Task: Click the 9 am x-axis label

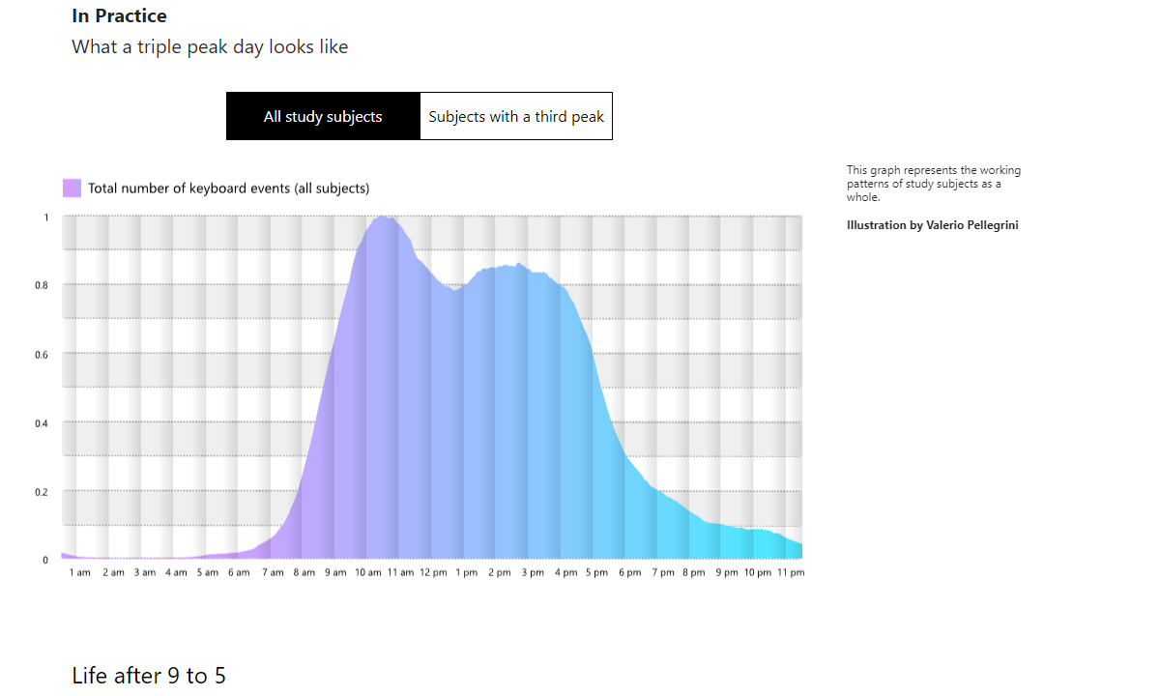Action: 334,572
